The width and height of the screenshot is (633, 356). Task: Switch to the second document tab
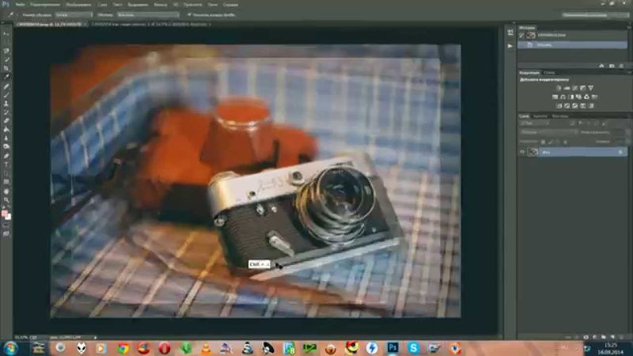(x=150, y=25)
